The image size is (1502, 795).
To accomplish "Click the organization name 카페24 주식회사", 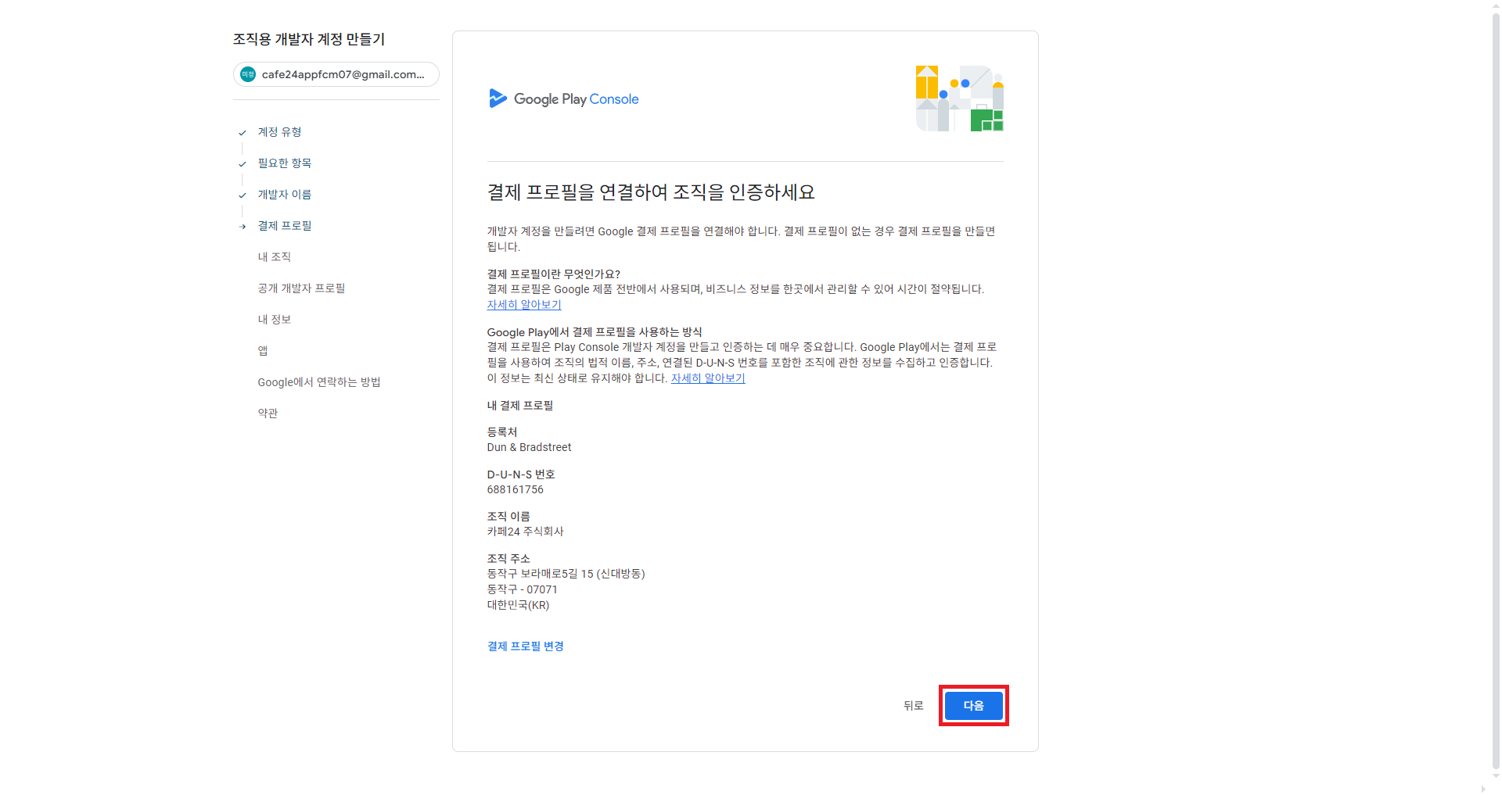I will click(525, 531).
